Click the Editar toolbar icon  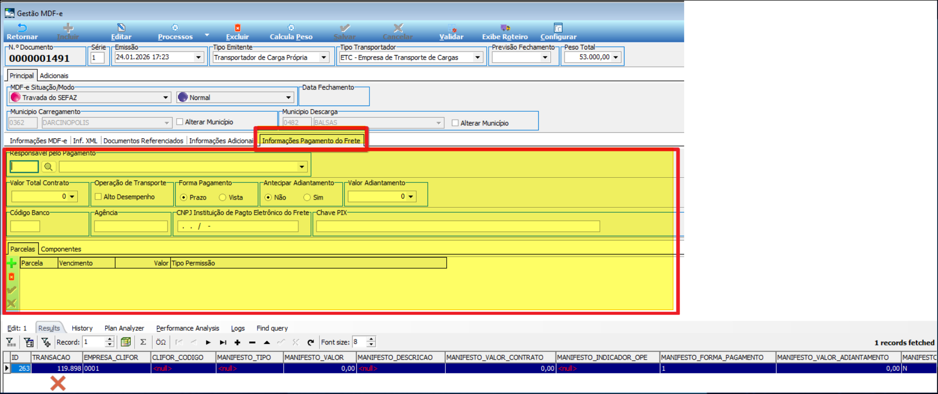(x=121, y=28)
